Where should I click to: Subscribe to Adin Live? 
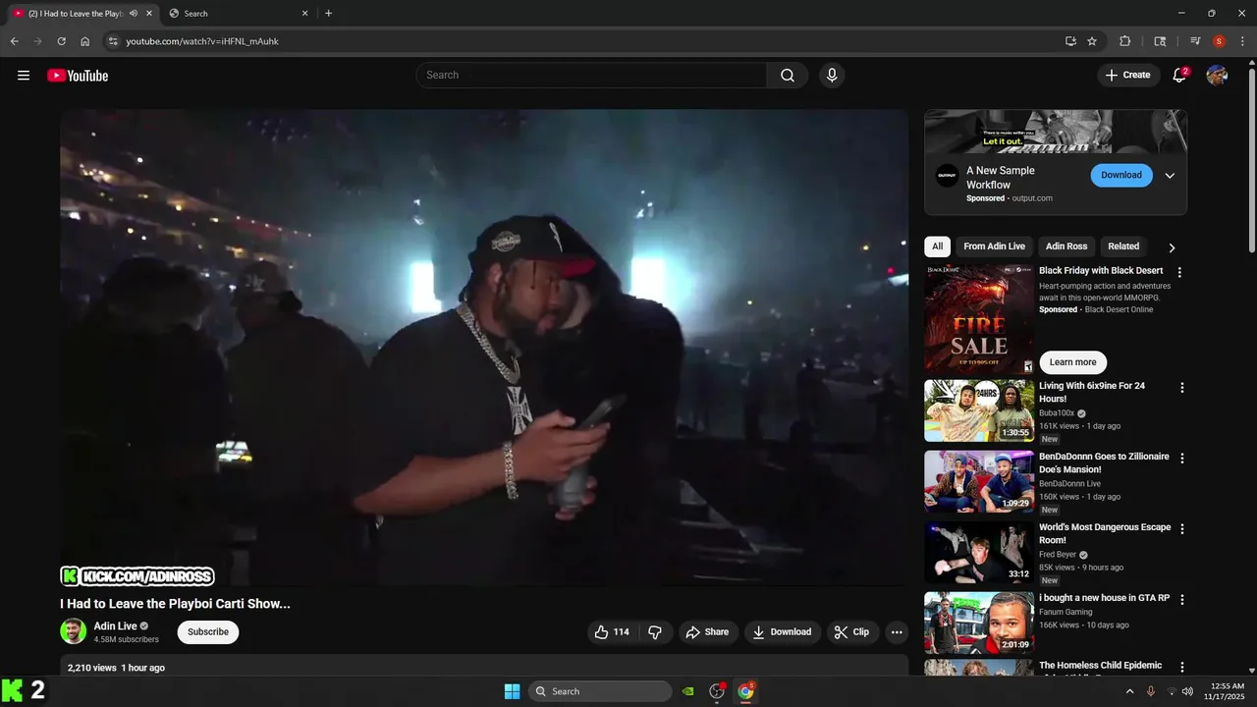[x=208, y=632]
